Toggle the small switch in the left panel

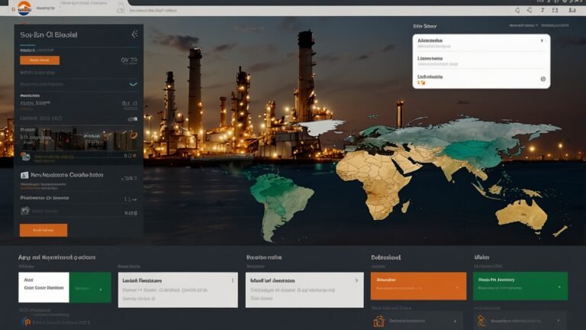(x=133, y=119)
